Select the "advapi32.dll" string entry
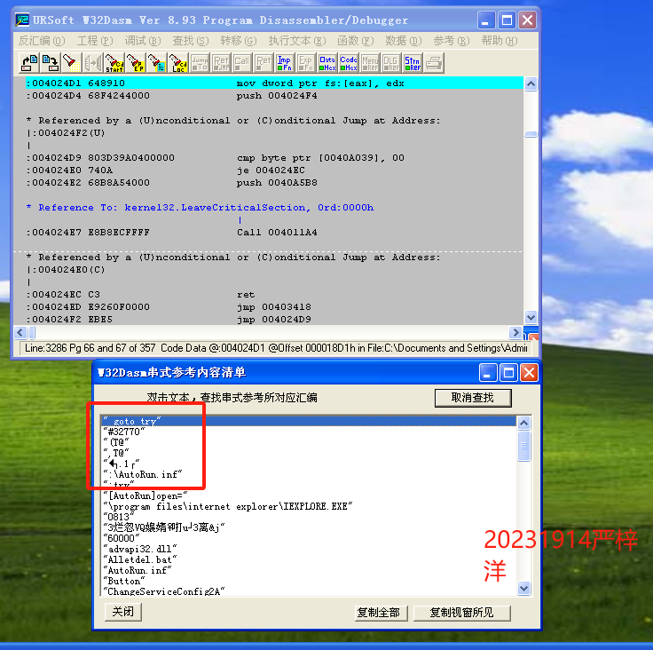 coord(309,549)
